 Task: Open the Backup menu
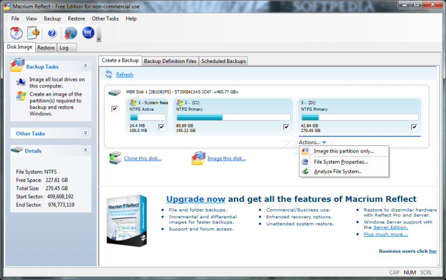52,18
